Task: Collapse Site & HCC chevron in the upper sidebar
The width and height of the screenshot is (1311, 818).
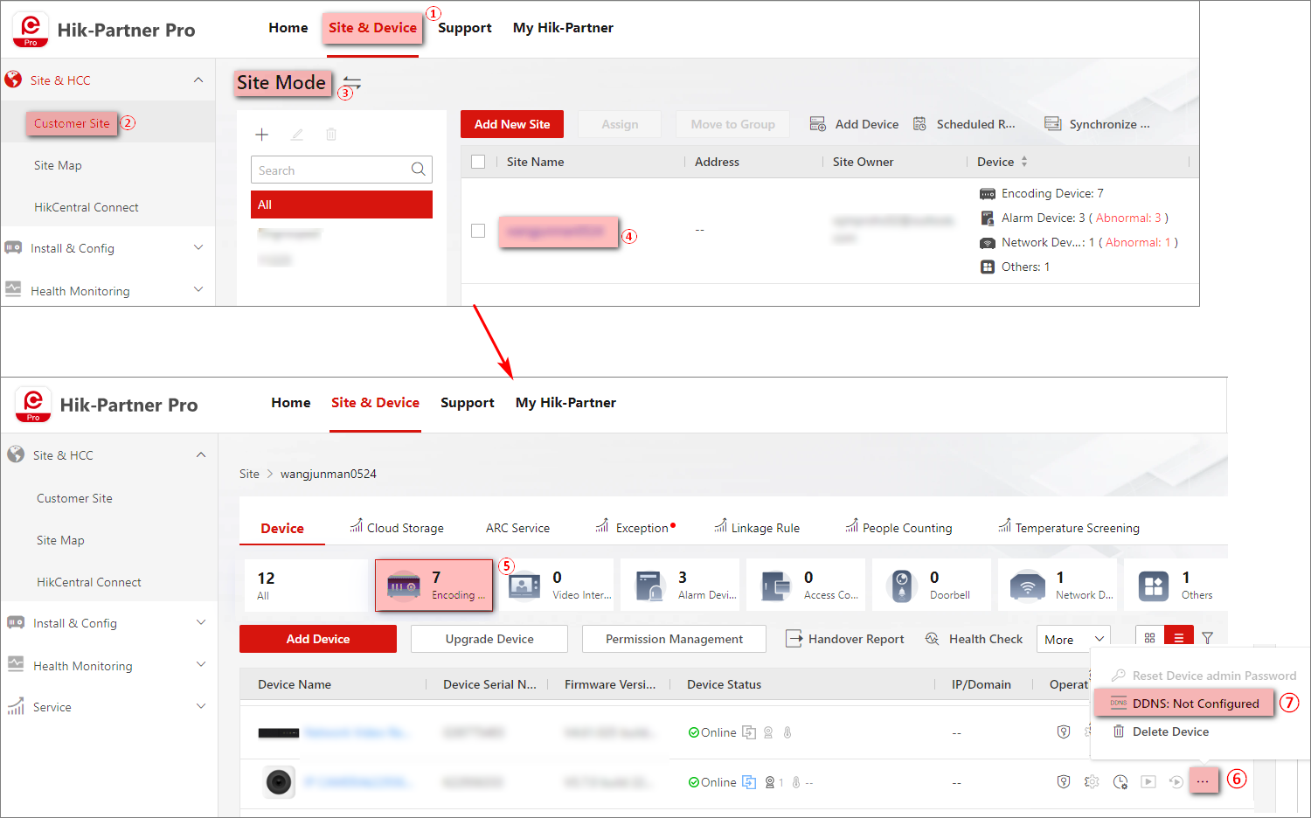Action: tap(198, 80)
